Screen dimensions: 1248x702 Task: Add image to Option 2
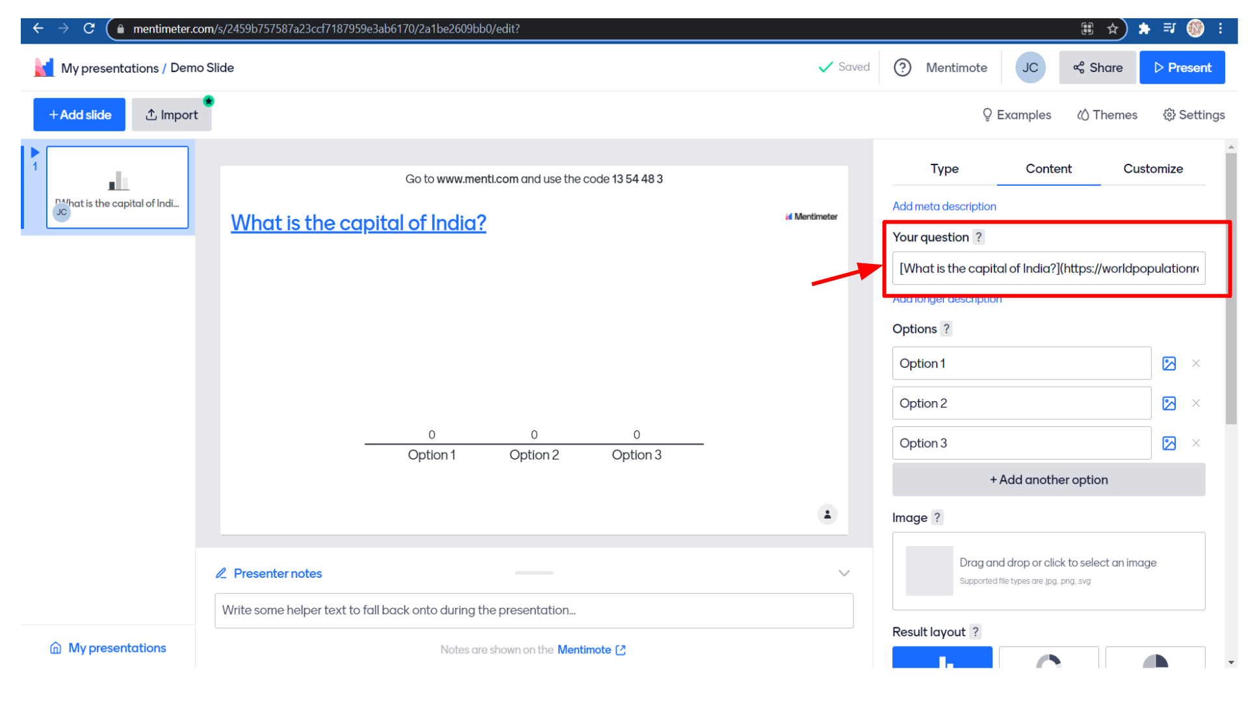tap(1169, 404)
